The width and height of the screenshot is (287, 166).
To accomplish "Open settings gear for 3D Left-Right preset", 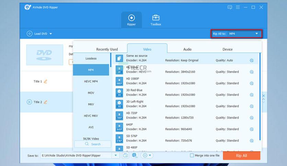I will (252, 106).
